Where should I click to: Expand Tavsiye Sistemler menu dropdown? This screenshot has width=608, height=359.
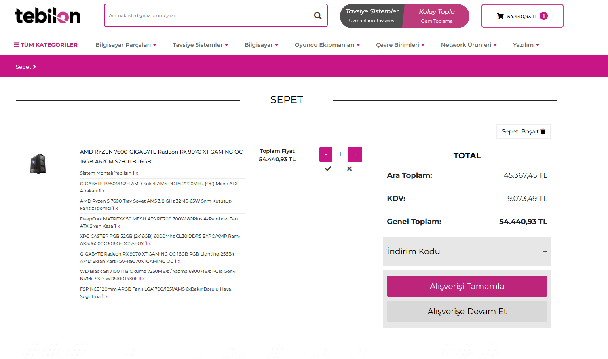coord(201,45)
